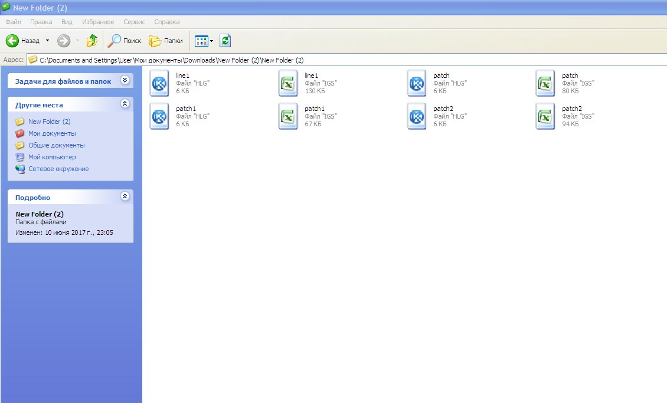Screen dimensions: 667x403
Task: Select patch1 IGS file icon
Action: pos(288,116)
